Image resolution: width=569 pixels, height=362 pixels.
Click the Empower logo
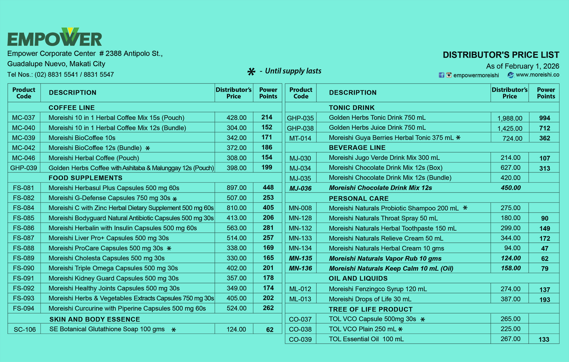tap(55, 38)
